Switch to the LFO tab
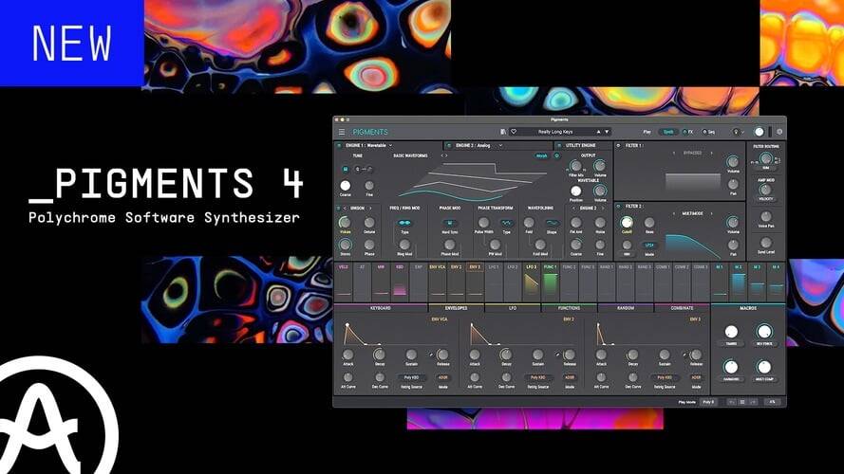Screen dimensions: 844x474 [513, 308]
